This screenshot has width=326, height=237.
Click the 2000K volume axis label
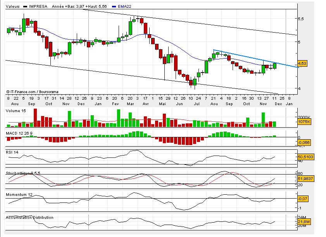pos(304,117)
